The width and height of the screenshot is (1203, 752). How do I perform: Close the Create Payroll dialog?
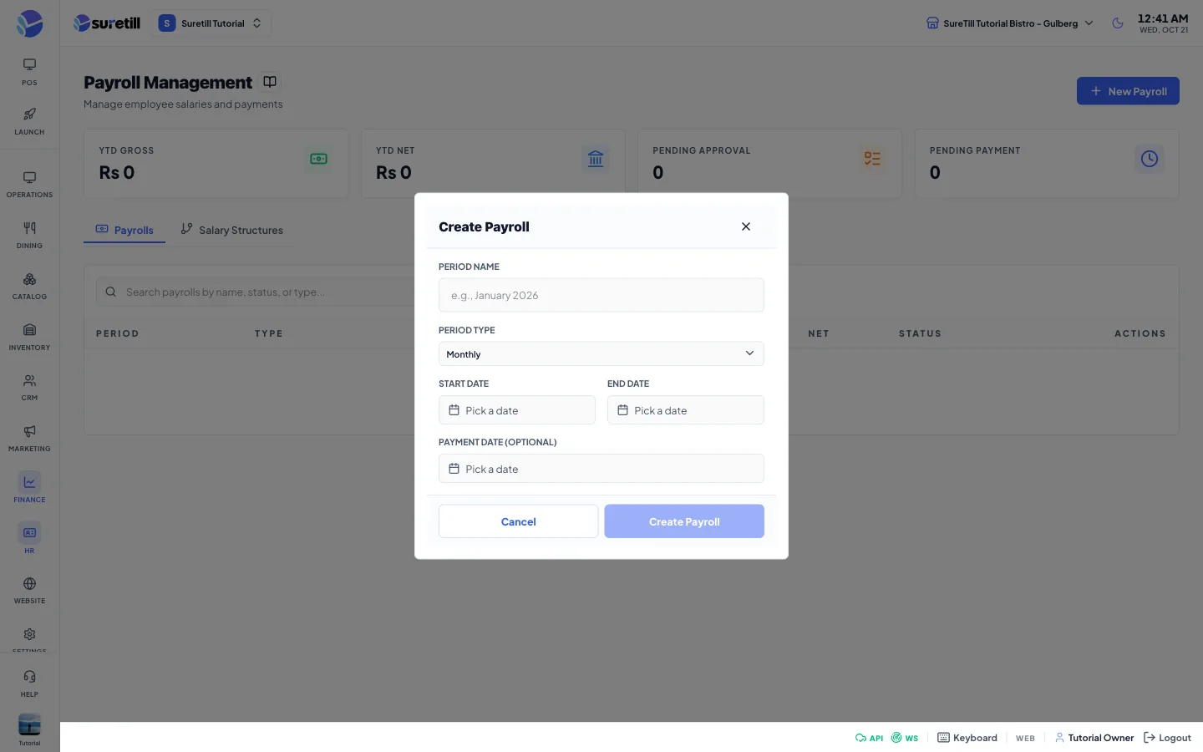(746, 226)
